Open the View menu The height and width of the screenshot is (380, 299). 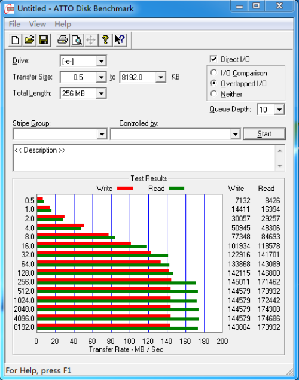tap(38, 24)
